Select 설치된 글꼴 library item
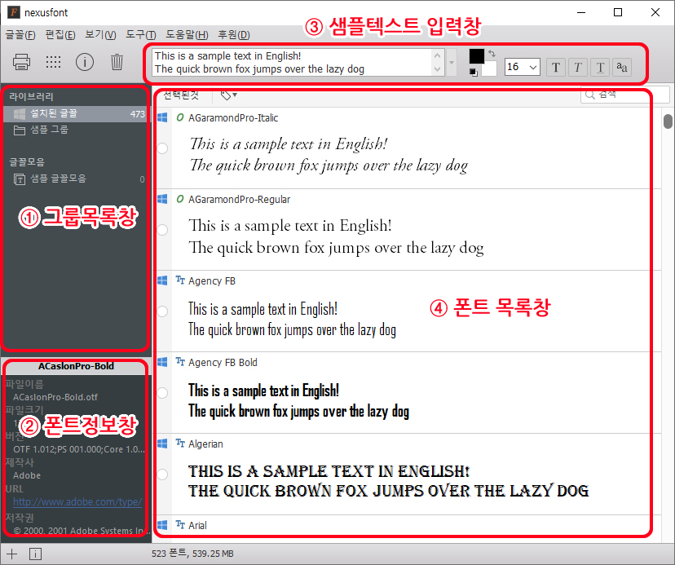The width and height of the screenshot is (675, 565). click(x=76, y=113)
